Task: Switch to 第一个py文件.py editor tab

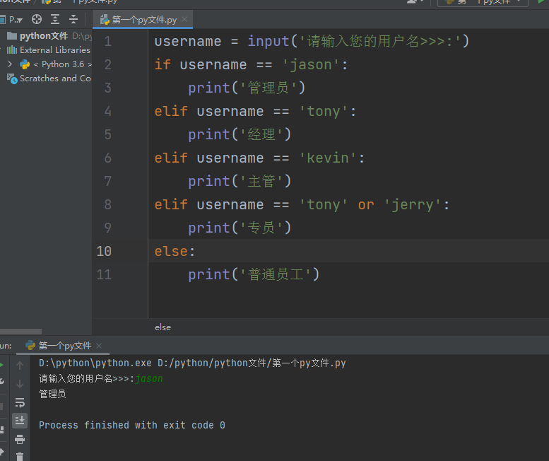Action: point(143,20)
